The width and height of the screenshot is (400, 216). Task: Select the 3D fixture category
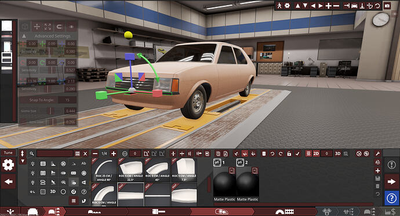[x=53, y=192]
